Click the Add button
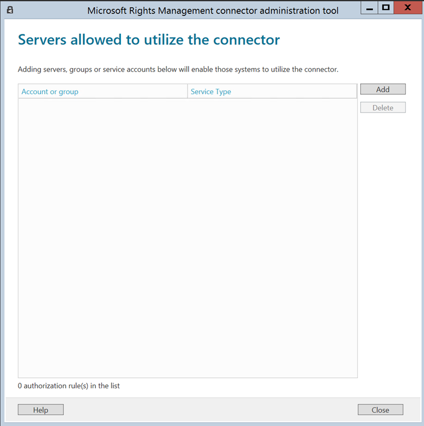Screen dimensions: 424x426 point(383,89)
